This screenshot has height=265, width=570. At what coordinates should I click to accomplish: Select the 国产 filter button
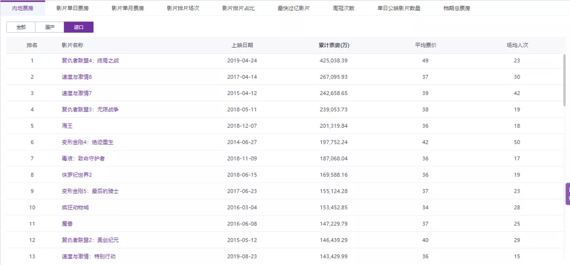pos(50,27)
